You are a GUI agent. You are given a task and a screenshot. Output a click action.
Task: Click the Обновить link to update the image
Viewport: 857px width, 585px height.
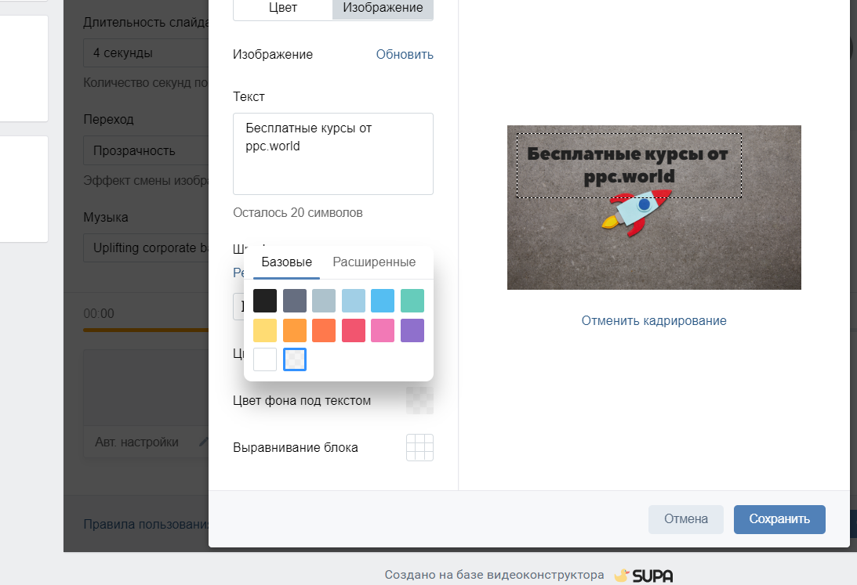404,55
